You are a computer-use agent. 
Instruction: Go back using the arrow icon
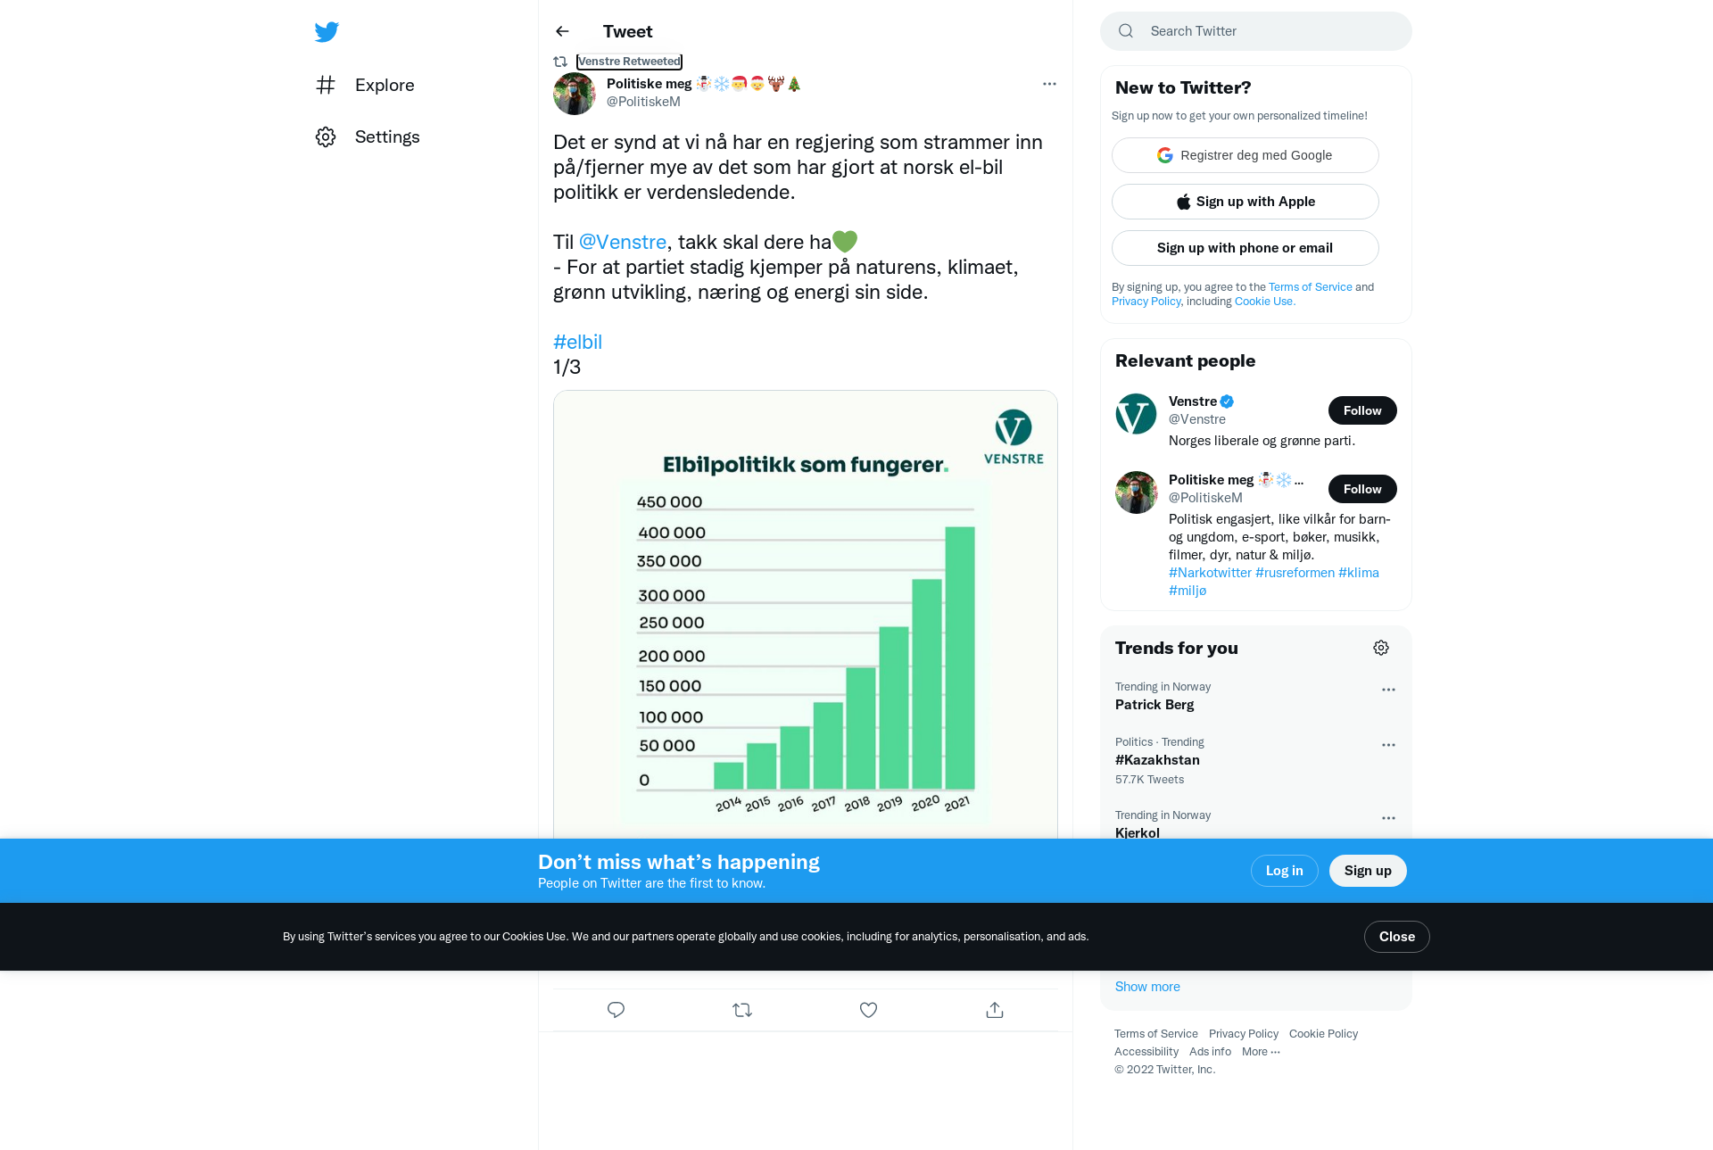[x=562, y=31]
